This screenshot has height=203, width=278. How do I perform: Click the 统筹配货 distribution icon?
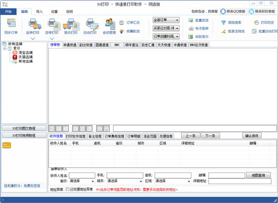click(121, 31)
